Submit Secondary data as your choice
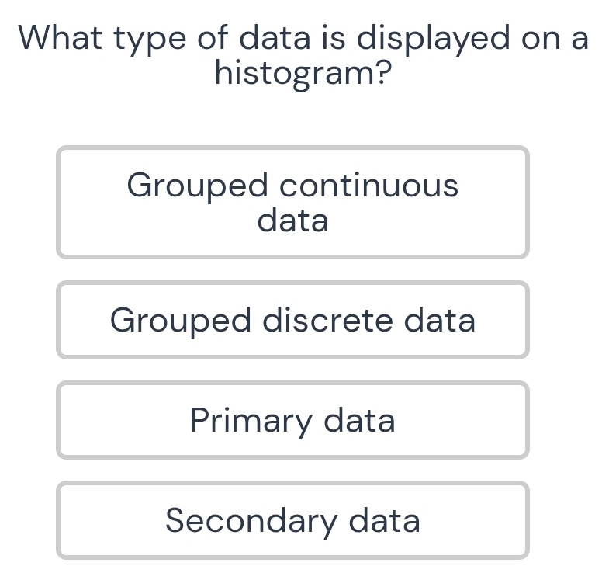Image resolution: width=602 pixels, height=573 pixels. click(x=292, y=520)
